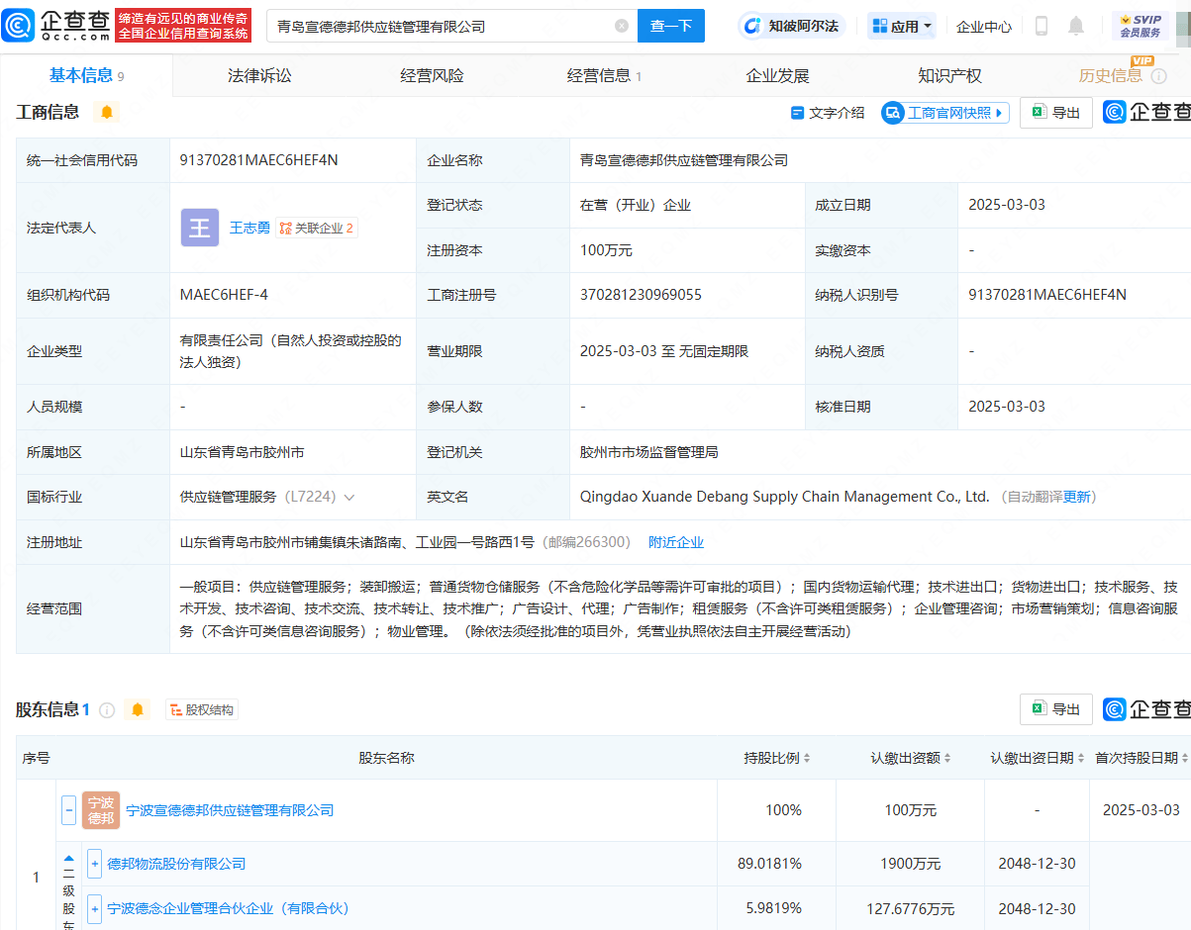
Task: Collapse 宁波宣德德邦 shareholder row
Action: pyautogui.click(x=68, y=810)
